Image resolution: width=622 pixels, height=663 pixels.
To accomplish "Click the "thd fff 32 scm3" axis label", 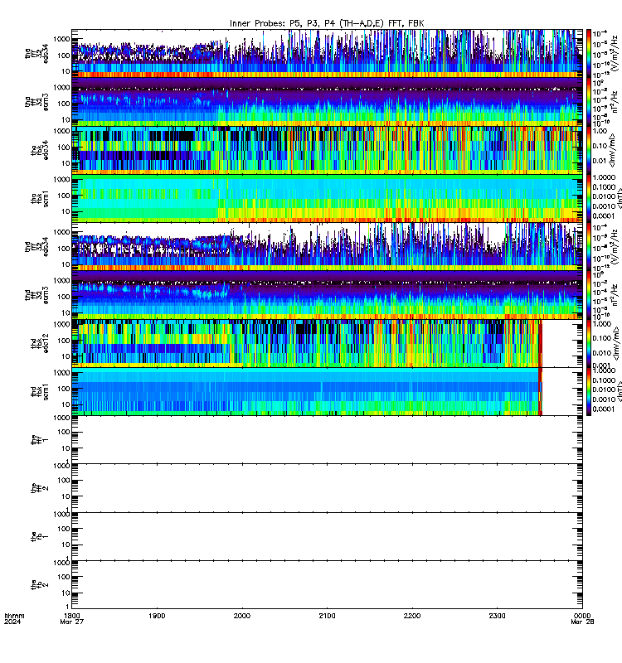I will 36,295.
